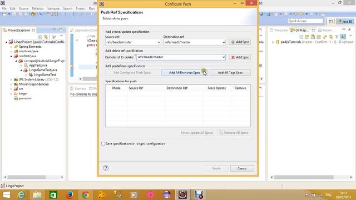Click the Quick Access search field
This screenshot has width=356, height=200.
coord(305,21)
